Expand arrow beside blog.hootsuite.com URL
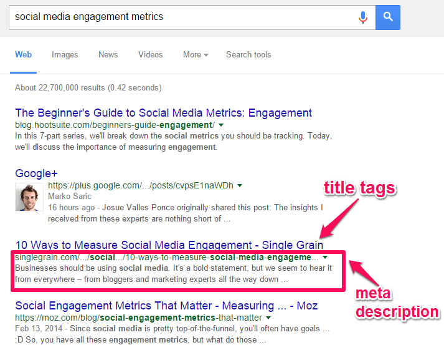The width and height of the screenshot is (444, 355). tap(221, 125)
